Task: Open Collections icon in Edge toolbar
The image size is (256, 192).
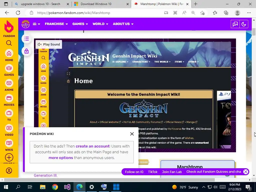Action: [226, 13]
